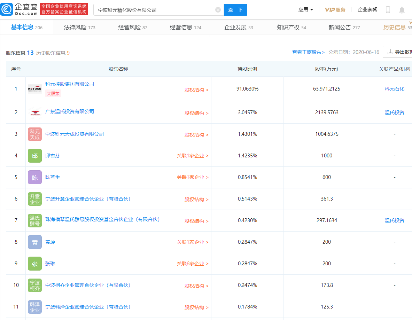
Task: Switch to the 历史信息 tab
Action: pyautogui.click(x=397, y=27)
